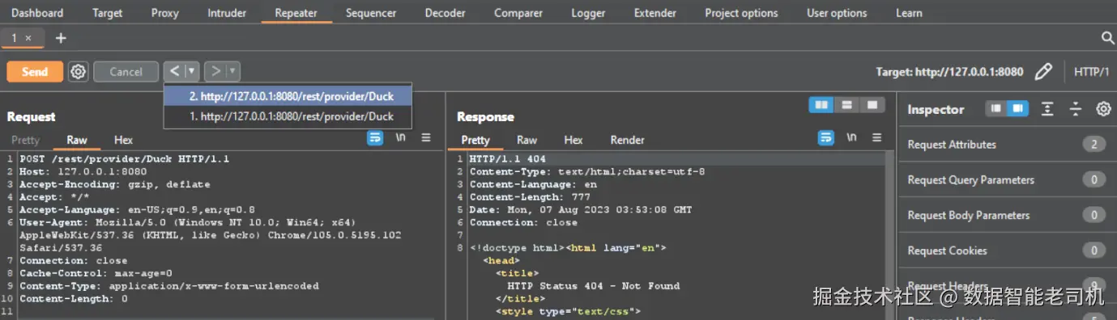Go to the Decoder tab
This screenshot has width=1117, height=320.
click(446, 13)
